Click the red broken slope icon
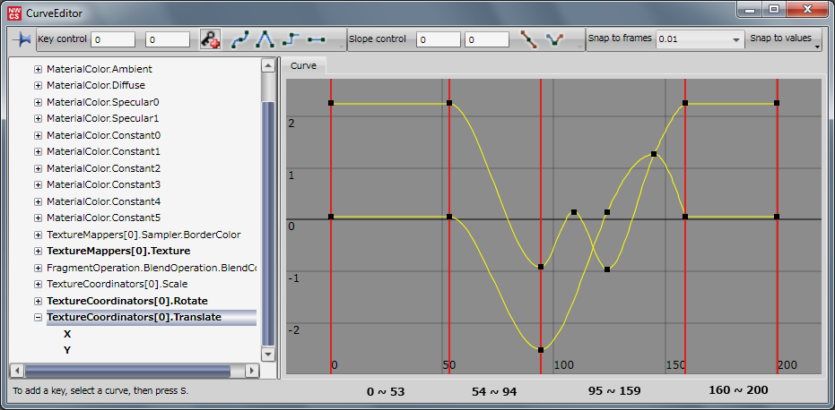 point(531,40)
